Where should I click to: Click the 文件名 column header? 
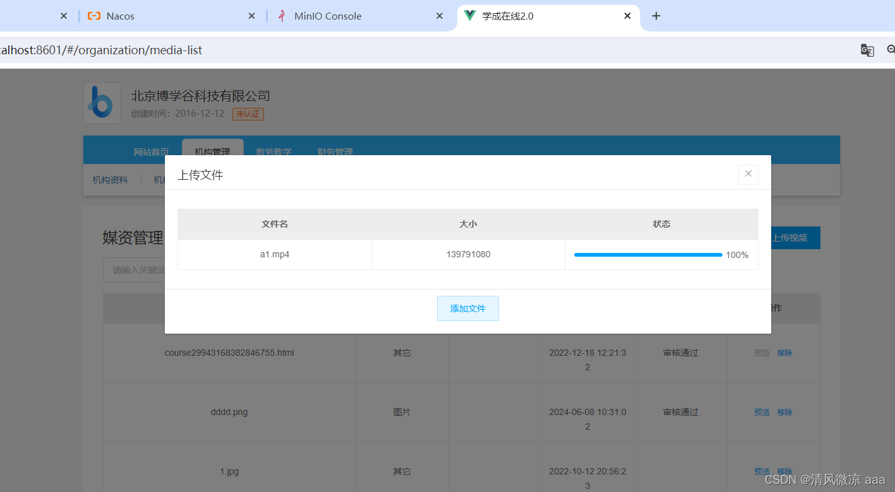click(x=275, y=224)
